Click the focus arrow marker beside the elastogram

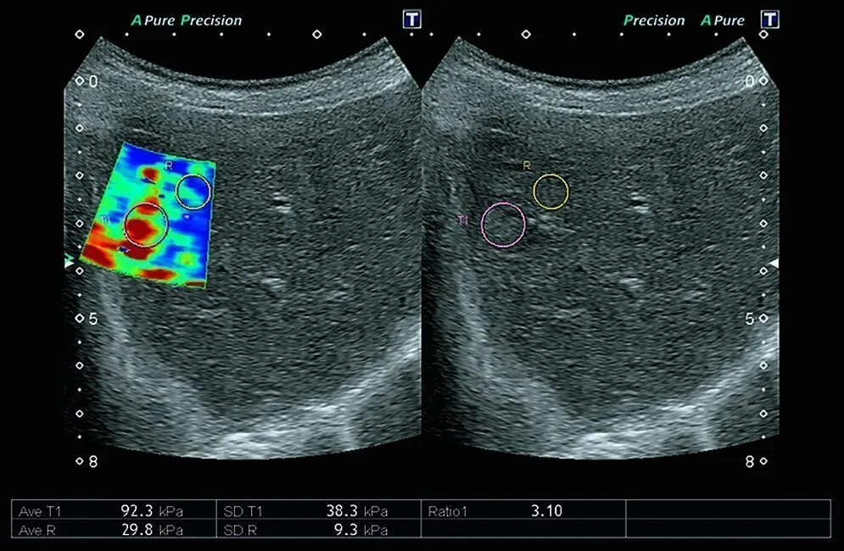pos(70,264)
